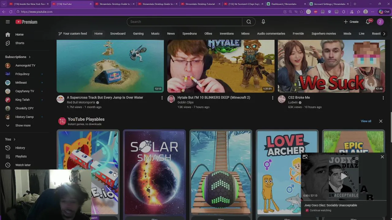Image resolution: width=392 pixels, height=220 pixels.
Task: Open the account avatar menu
Action: (x=380, y=22)
